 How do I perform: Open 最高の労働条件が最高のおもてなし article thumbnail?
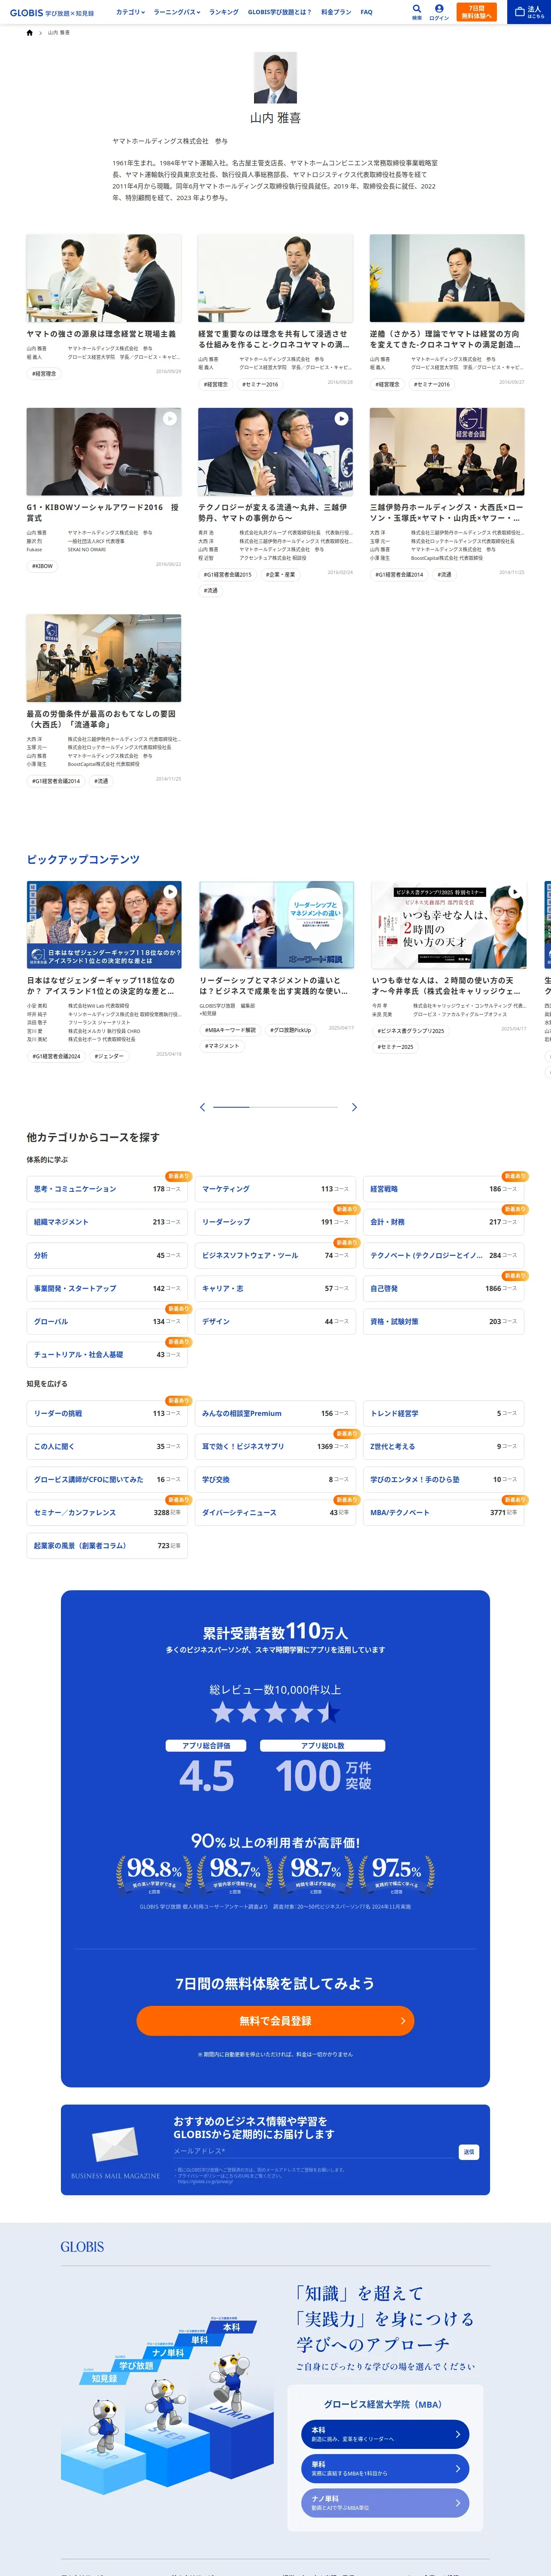coord(104,658)
